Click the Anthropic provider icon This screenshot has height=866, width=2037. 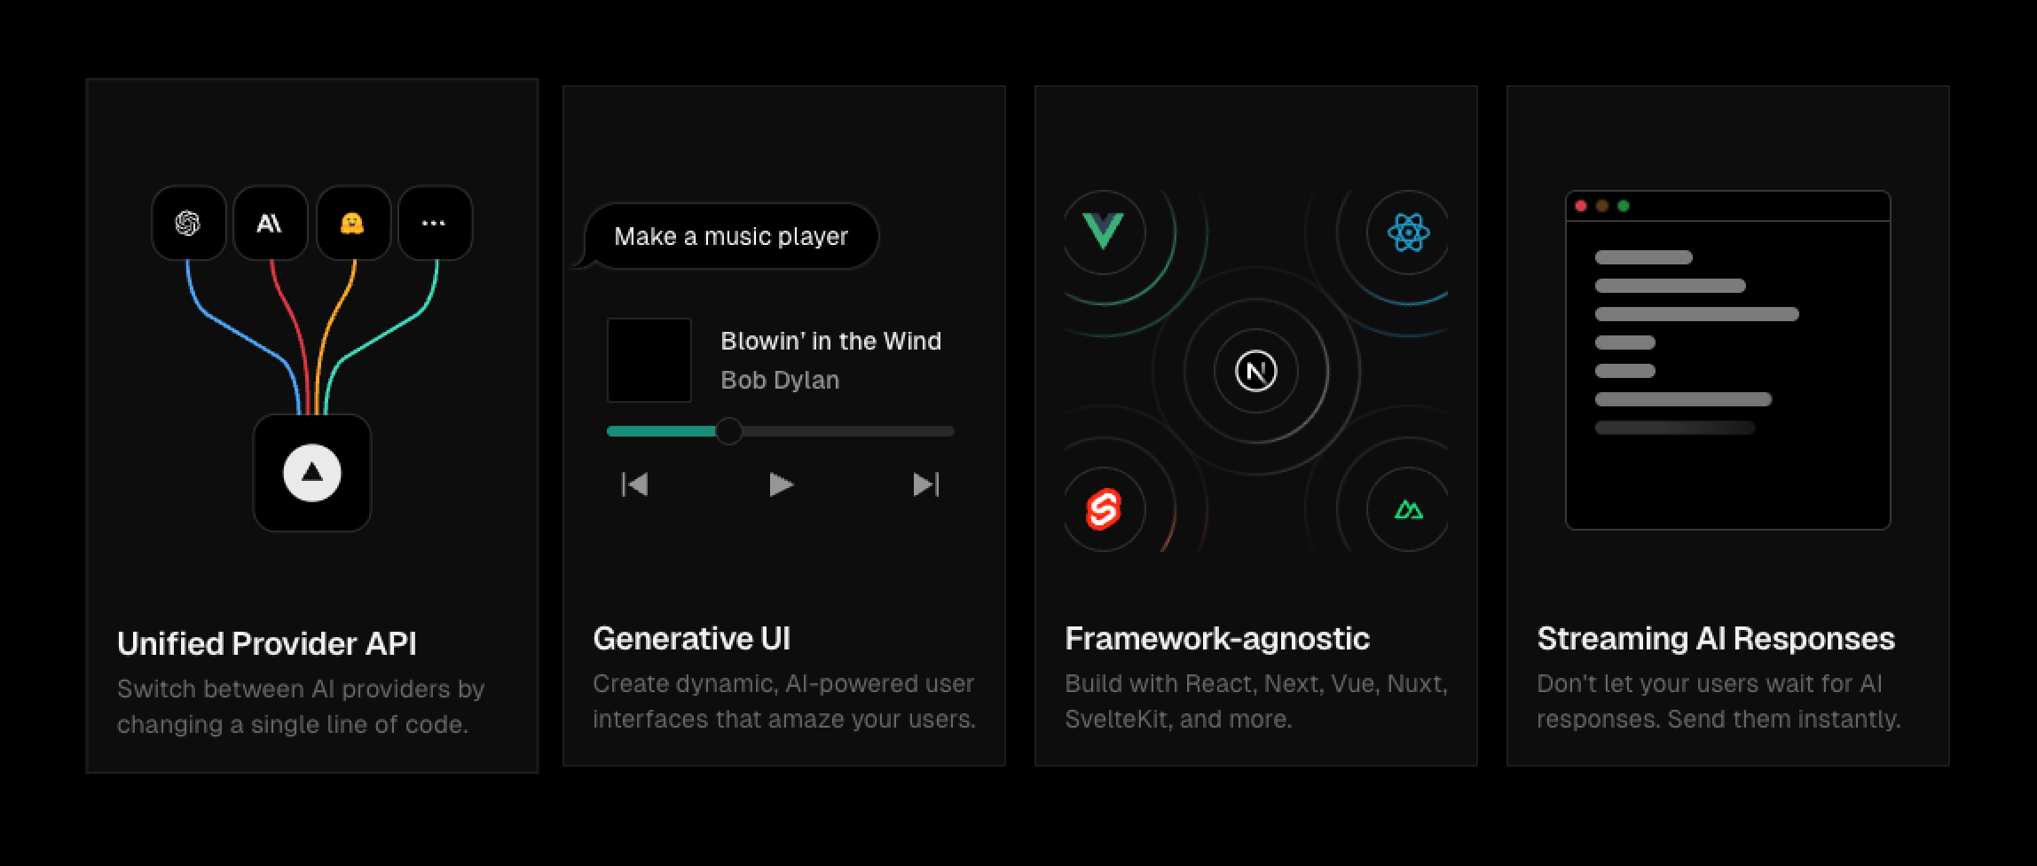coord(270,223)
